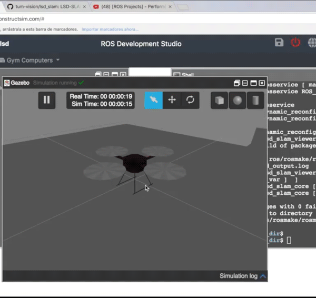Maximize the background window behind Gazebo
Screen dimensions: 316x298
tap(115, 74)
